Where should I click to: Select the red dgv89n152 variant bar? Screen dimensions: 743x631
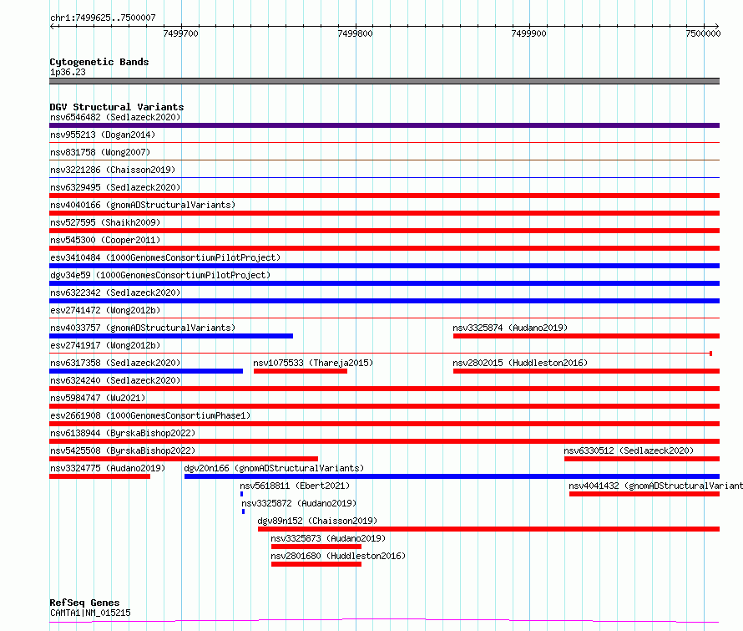coord(488,529)
